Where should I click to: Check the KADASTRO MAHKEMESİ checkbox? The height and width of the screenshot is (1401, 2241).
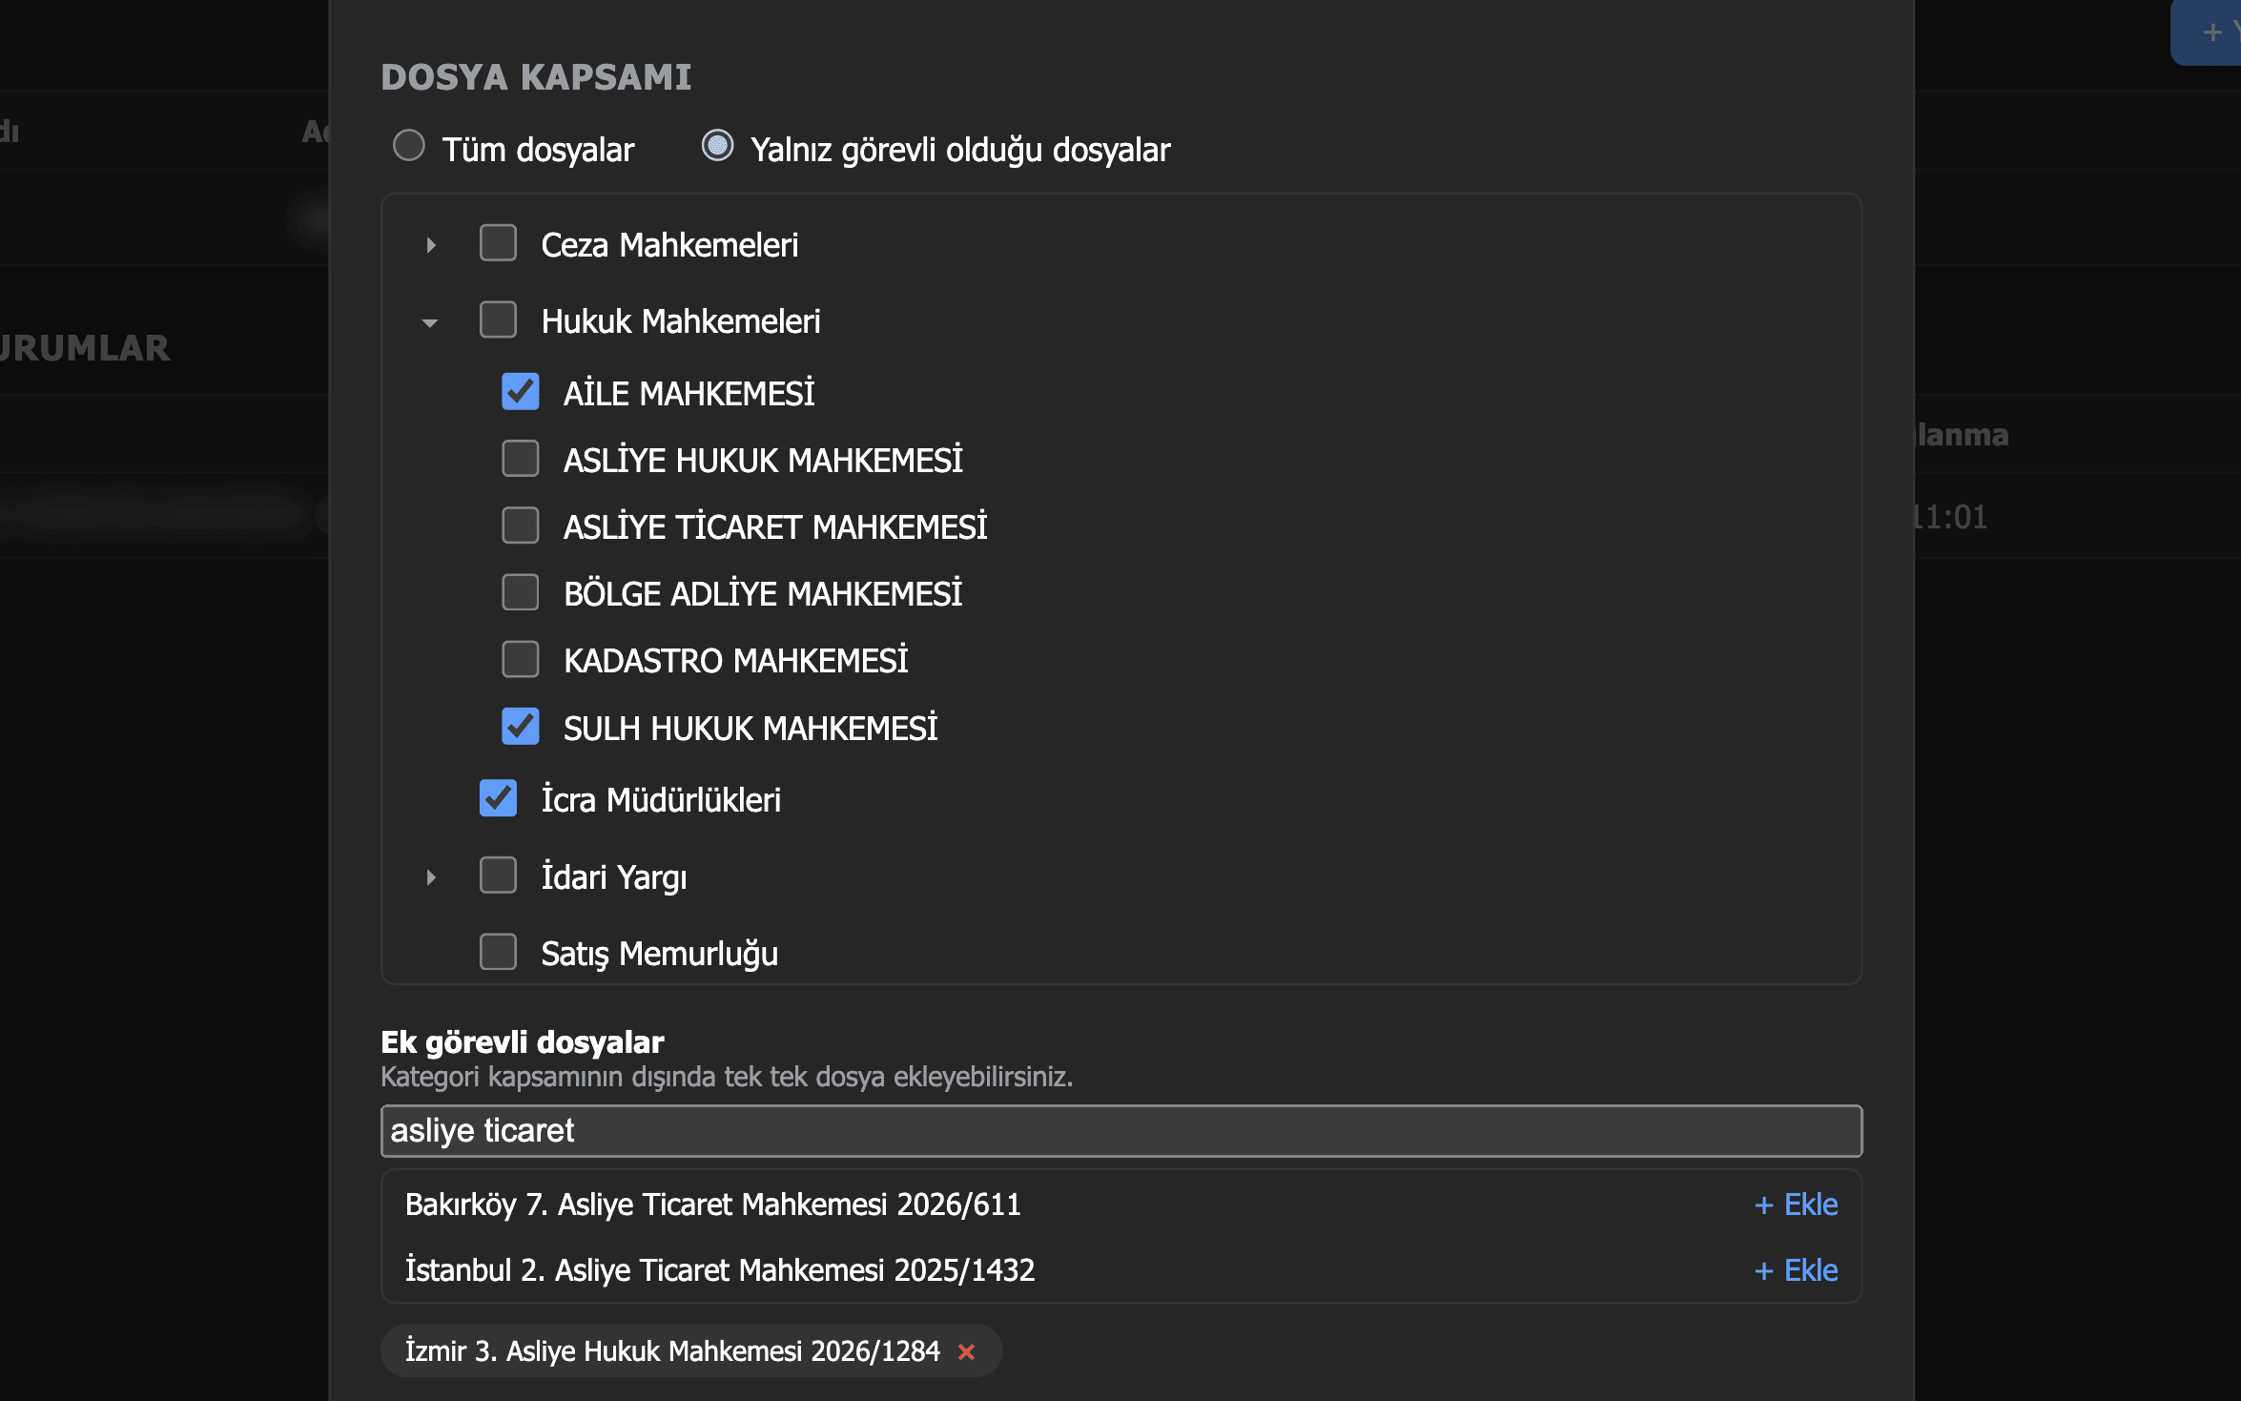tap(521, 659)
